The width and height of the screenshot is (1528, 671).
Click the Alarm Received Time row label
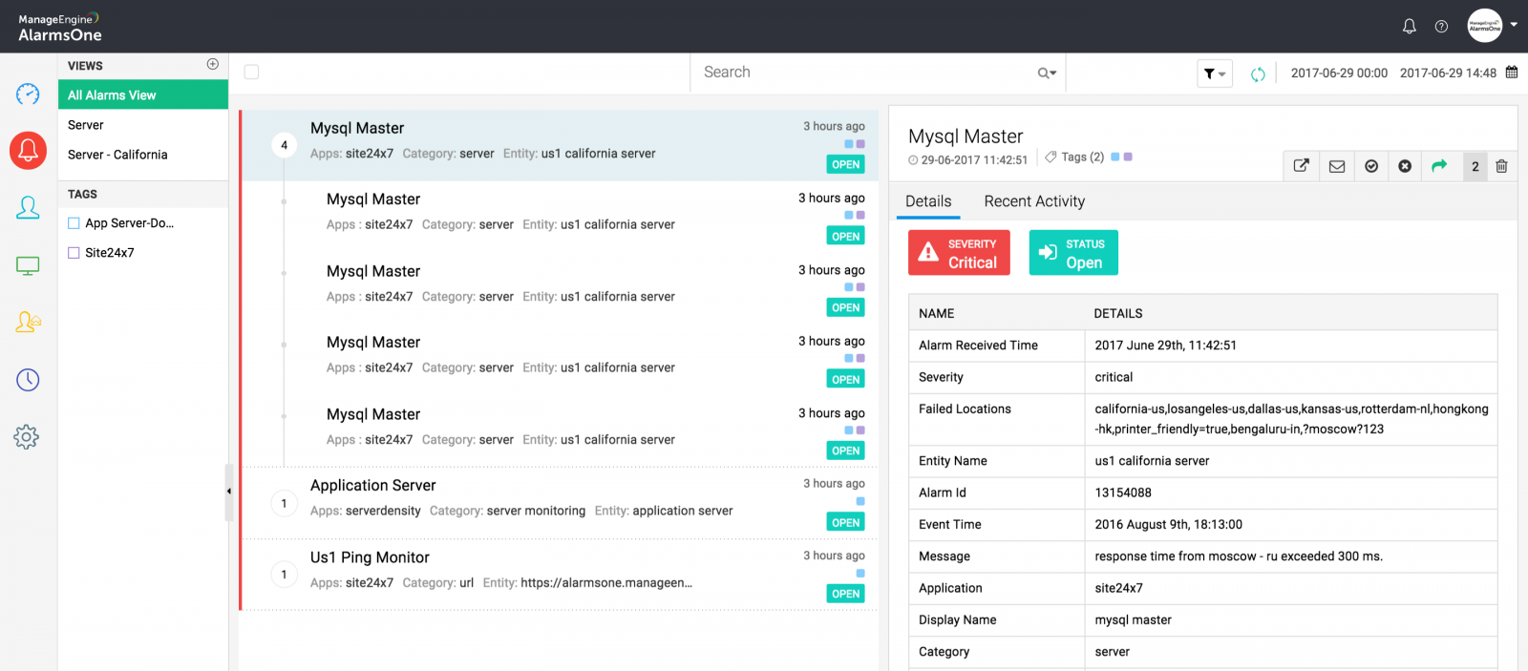tap(978, 346)
